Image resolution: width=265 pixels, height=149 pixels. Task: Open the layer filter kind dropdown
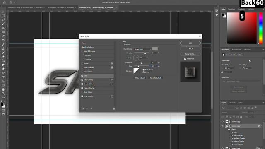[228, 108]
